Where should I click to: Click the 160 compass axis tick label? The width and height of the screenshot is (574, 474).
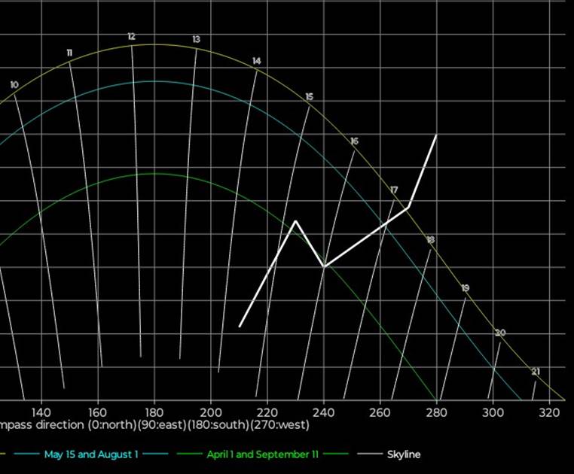[98, 413]
